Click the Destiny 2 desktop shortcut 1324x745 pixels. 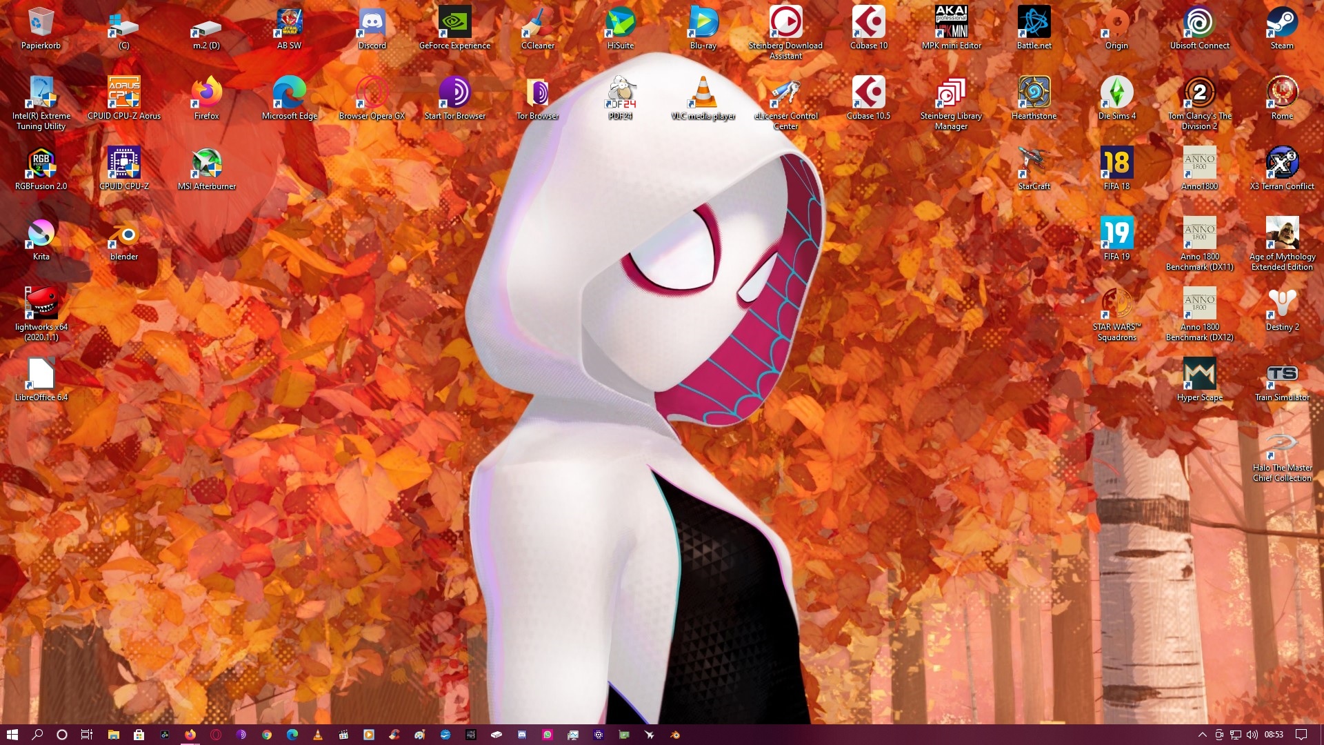(1282, 305)
